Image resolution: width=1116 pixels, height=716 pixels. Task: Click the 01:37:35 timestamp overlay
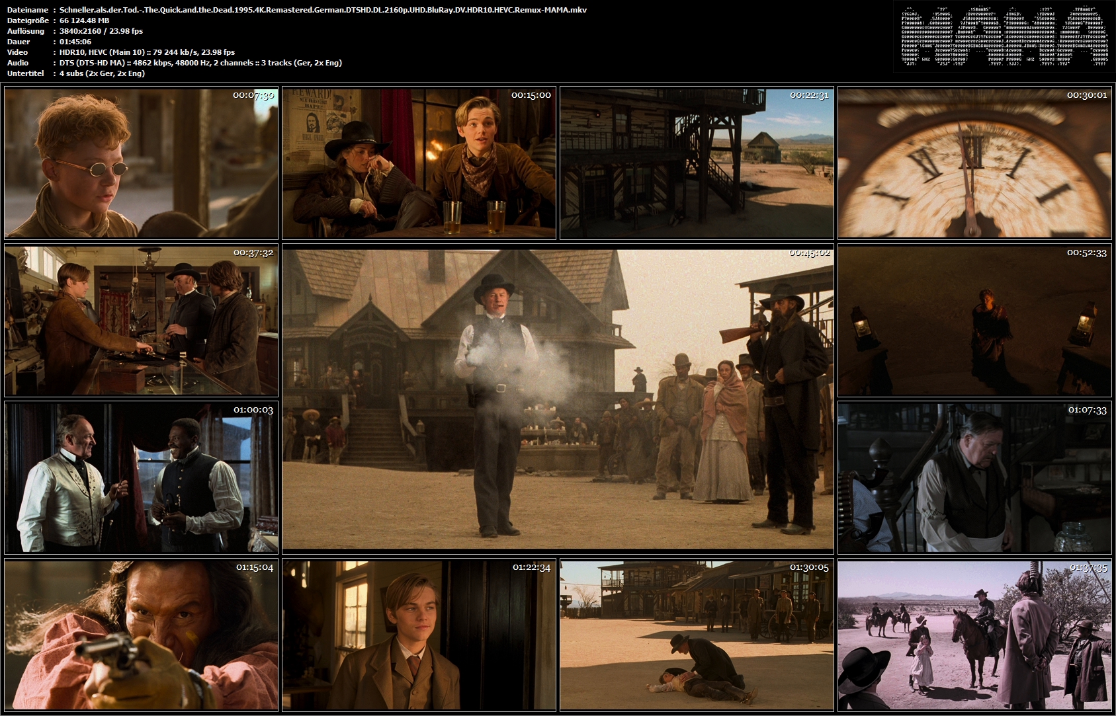[x=1088, y=567]
